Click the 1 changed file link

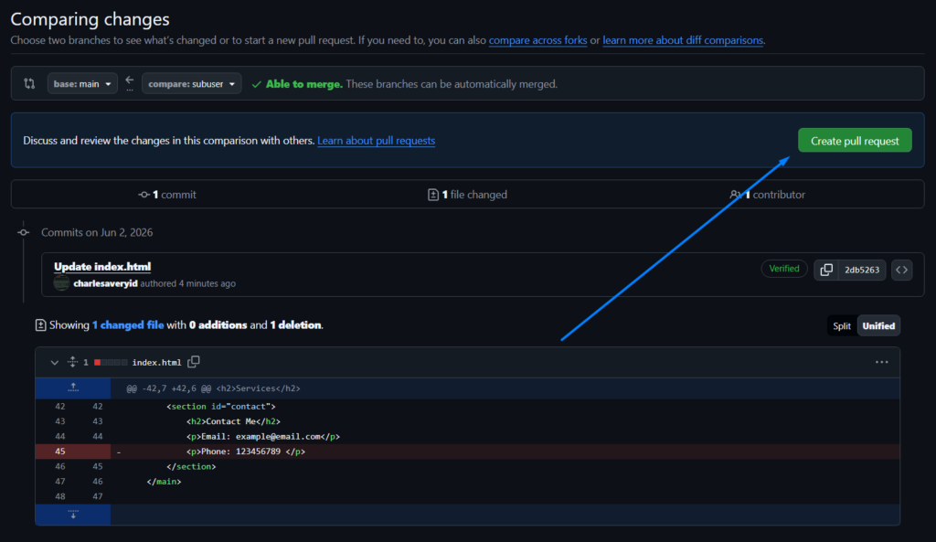(x=128, y=325)
